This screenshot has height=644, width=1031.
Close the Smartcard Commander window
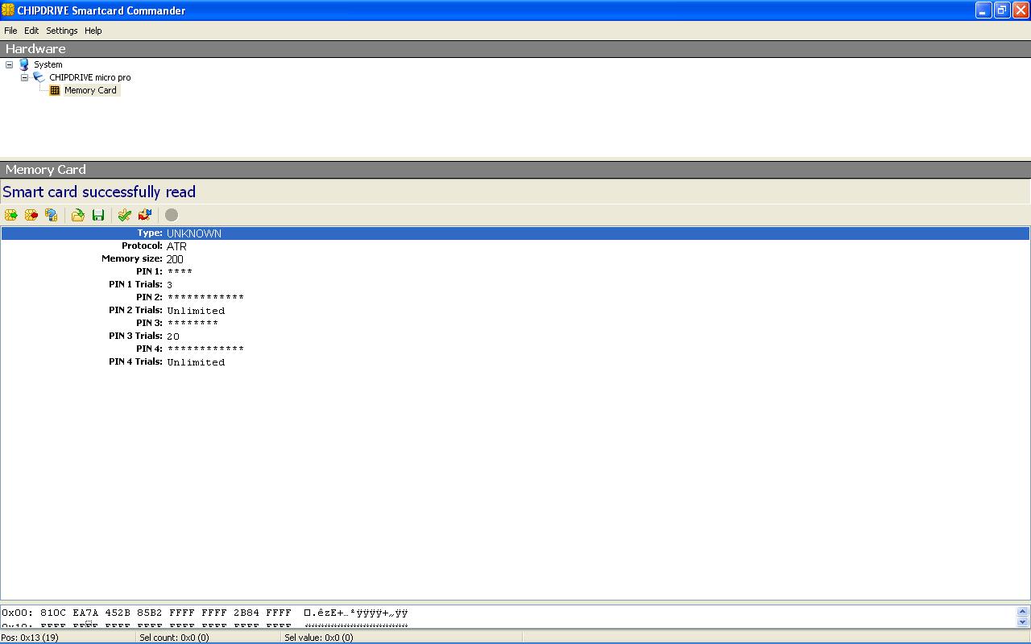point(1021,10)
